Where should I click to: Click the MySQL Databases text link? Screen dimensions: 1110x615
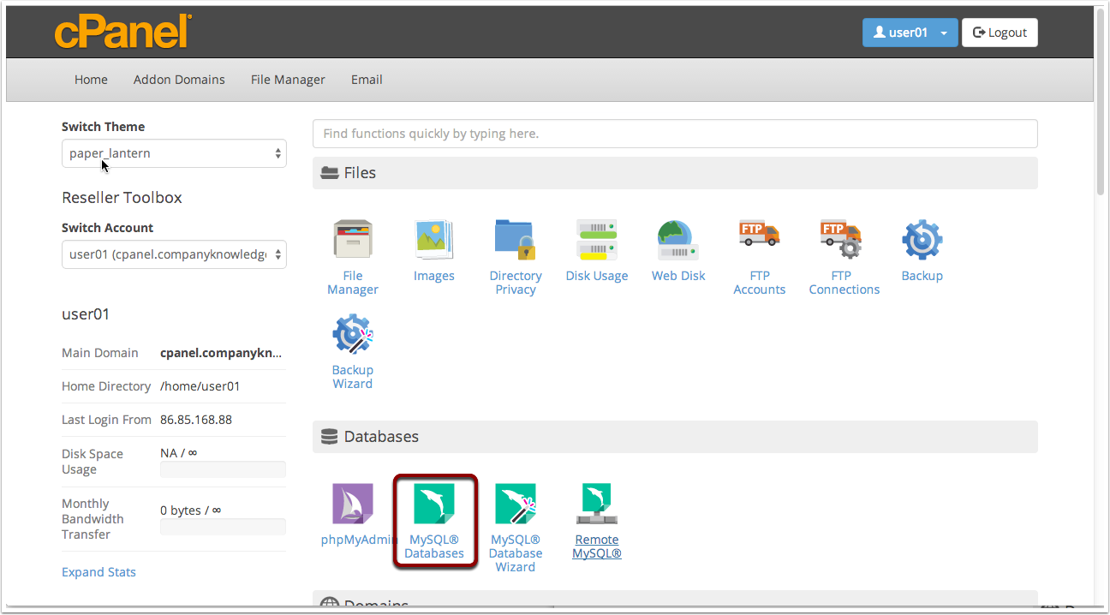point(434,546)
